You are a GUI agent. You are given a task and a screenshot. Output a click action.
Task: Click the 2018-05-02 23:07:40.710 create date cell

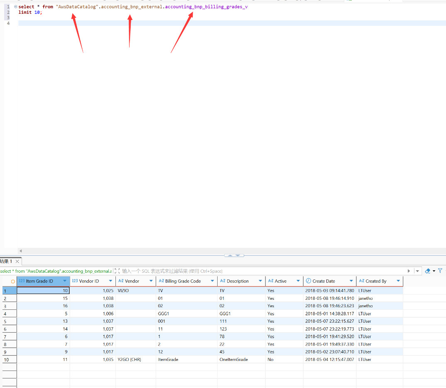(330, 352)
